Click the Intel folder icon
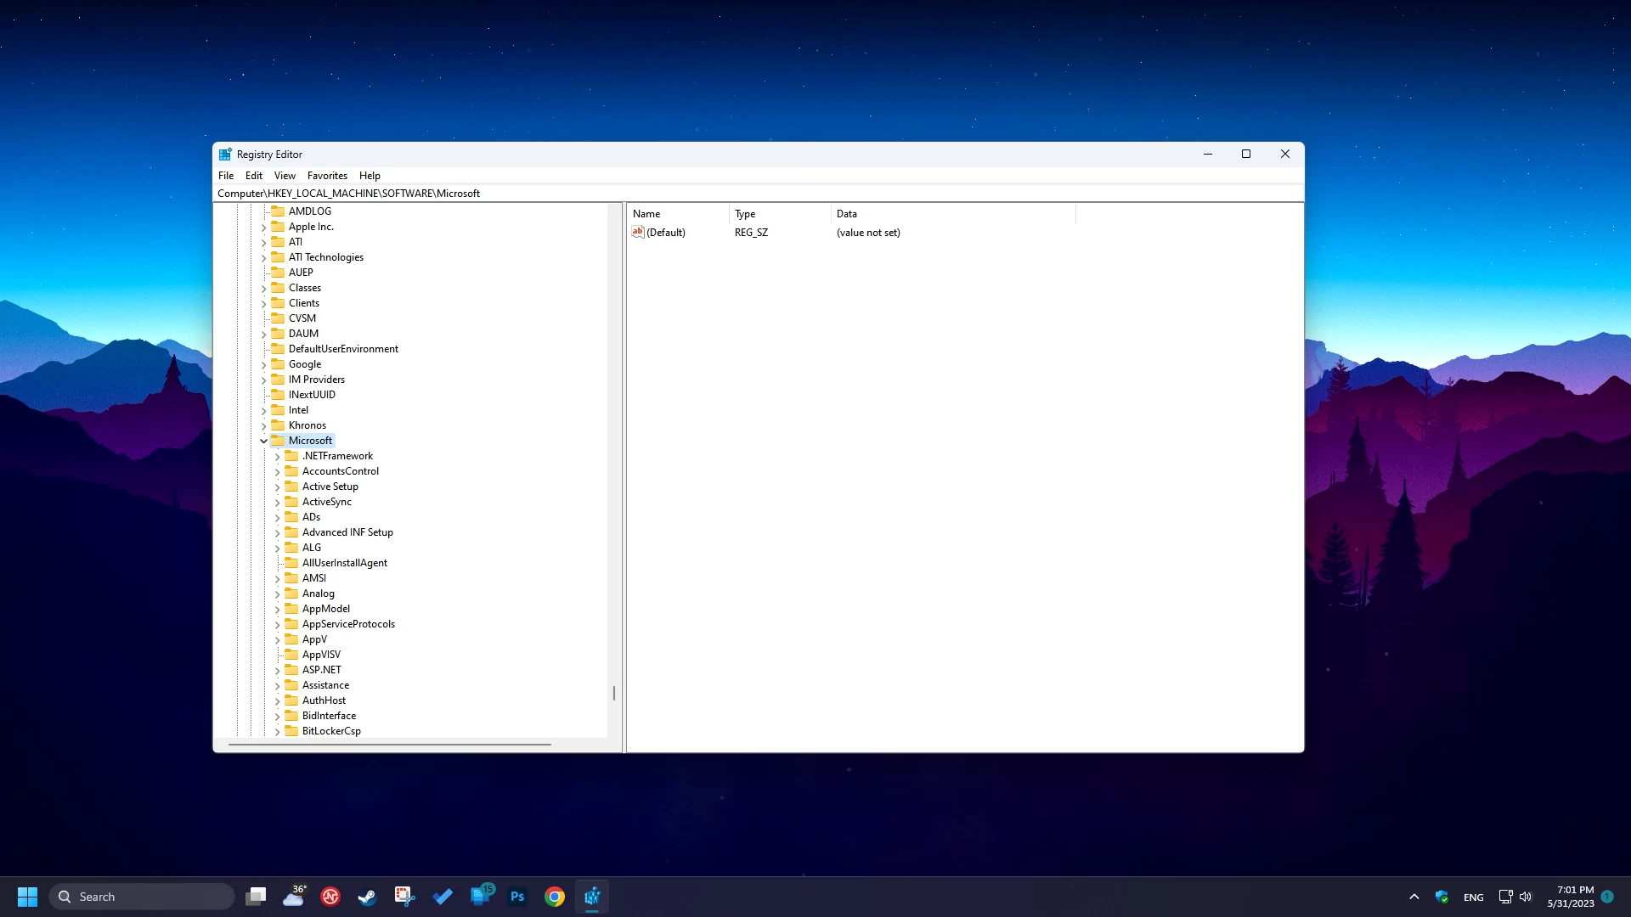 coord(278,410)
